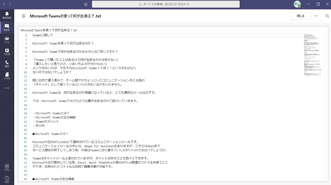This screenshot has width=331, height=185.
Task: Click the document minimap preview
Action: click(x=313, y=55)
